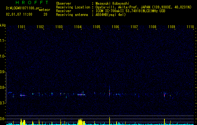This screenshot has height=125, width=197.
Task: Click time marker 1104
Action: pos(78,27)
